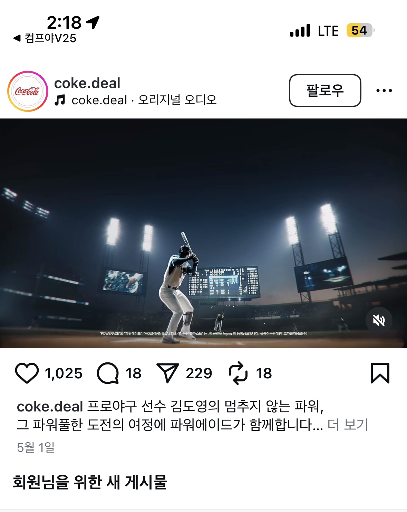Open the Coca-Cola profile picture story
The height and width of the screenshot is (512, 407).
[28, 91]
